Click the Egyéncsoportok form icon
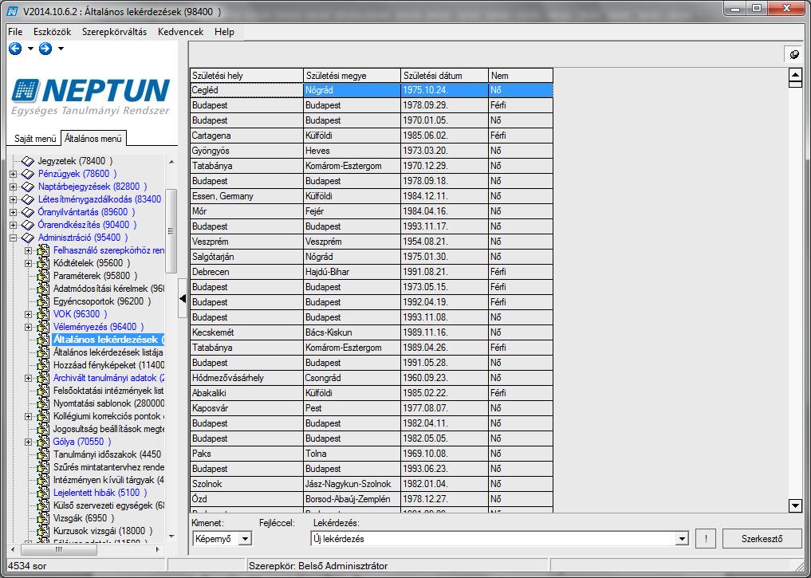 [x=43, y=301]
